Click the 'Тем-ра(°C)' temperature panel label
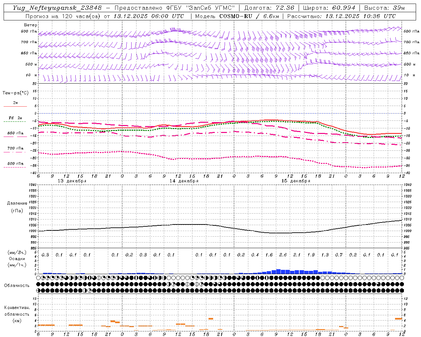The height and width of the screenshot is (337, 421). (15, 93)
